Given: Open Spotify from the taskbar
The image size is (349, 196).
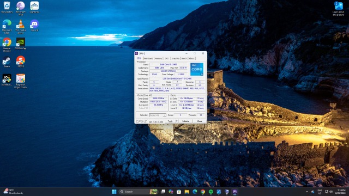Looking at the screenshot, I should [211, 192].
